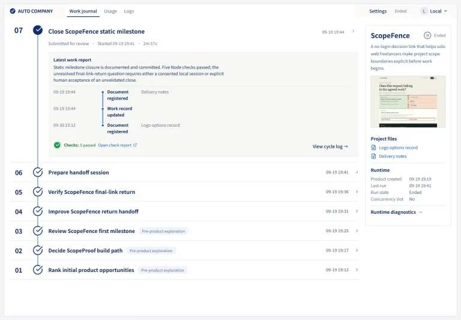Image resolution: width=461 pixels, height=320 pixels.
Task: Collapse the Close ScopeFence static milestone entry
Action: (x=354, y=31)
